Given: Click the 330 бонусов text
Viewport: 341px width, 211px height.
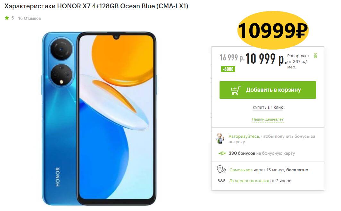Looking at the screenshot, I should pyautogui.click(x=242, y=153).
